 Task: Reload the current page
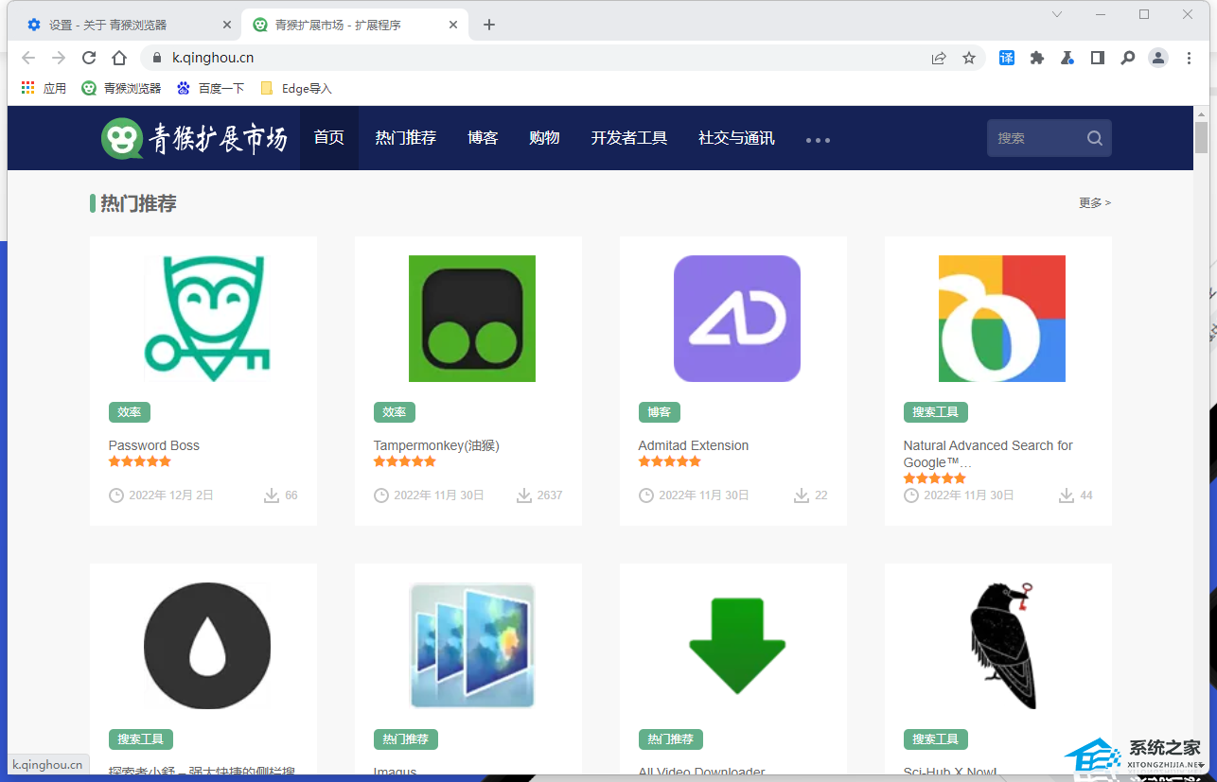tap(89, 58)
